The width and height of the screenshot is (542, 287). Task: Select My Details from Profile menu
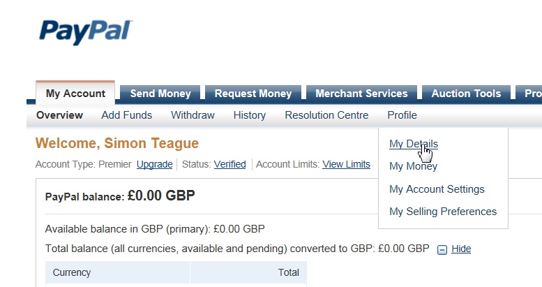(x=413, y=144)
